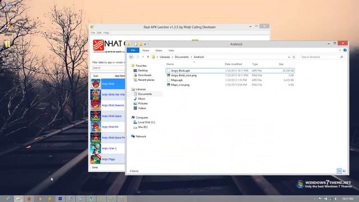
Task: Refresh the Android folder address bar
Action: point(294,57)
